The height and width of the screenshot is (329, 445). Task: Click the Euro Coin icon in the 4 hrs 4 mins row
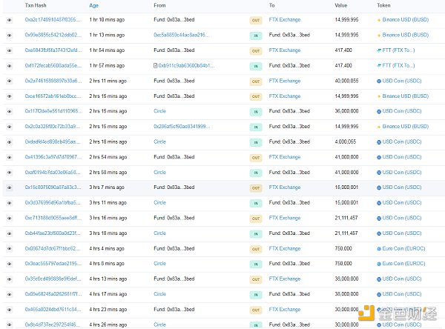(379, 248)
